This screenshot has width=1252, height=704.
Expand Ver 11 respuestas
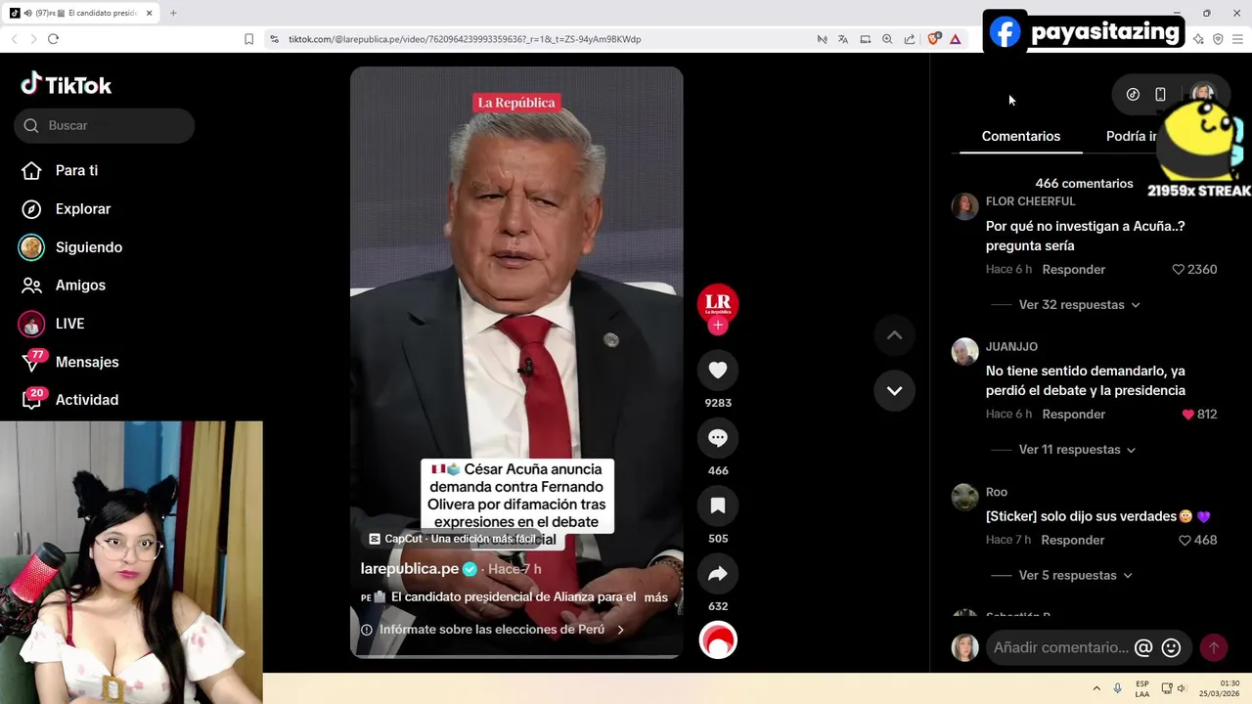coord(1078,450)
